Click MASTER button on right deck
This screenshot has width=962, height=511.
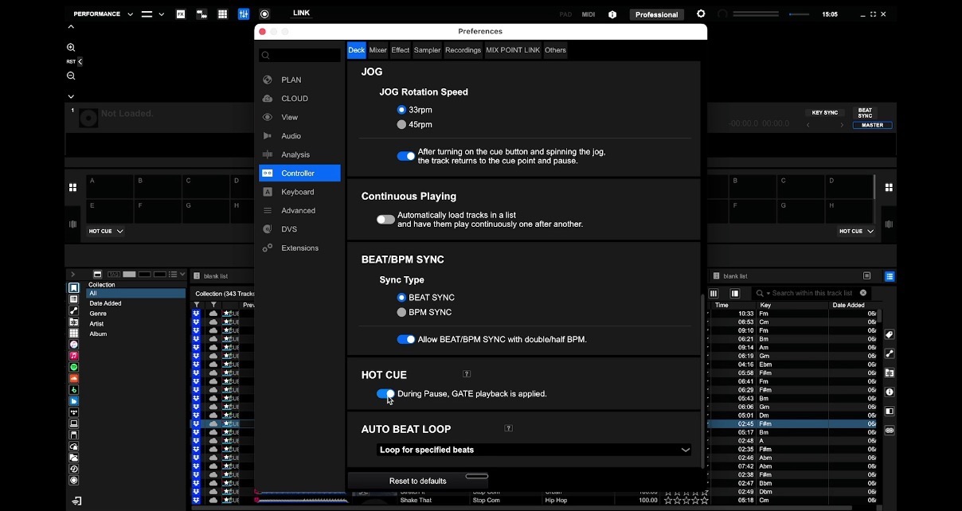point(873,125)
